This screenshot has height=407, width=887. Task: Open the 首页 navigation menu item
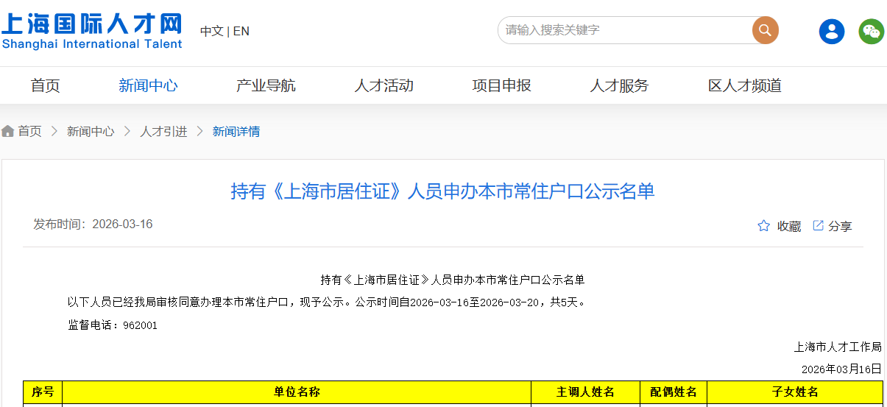45,85
